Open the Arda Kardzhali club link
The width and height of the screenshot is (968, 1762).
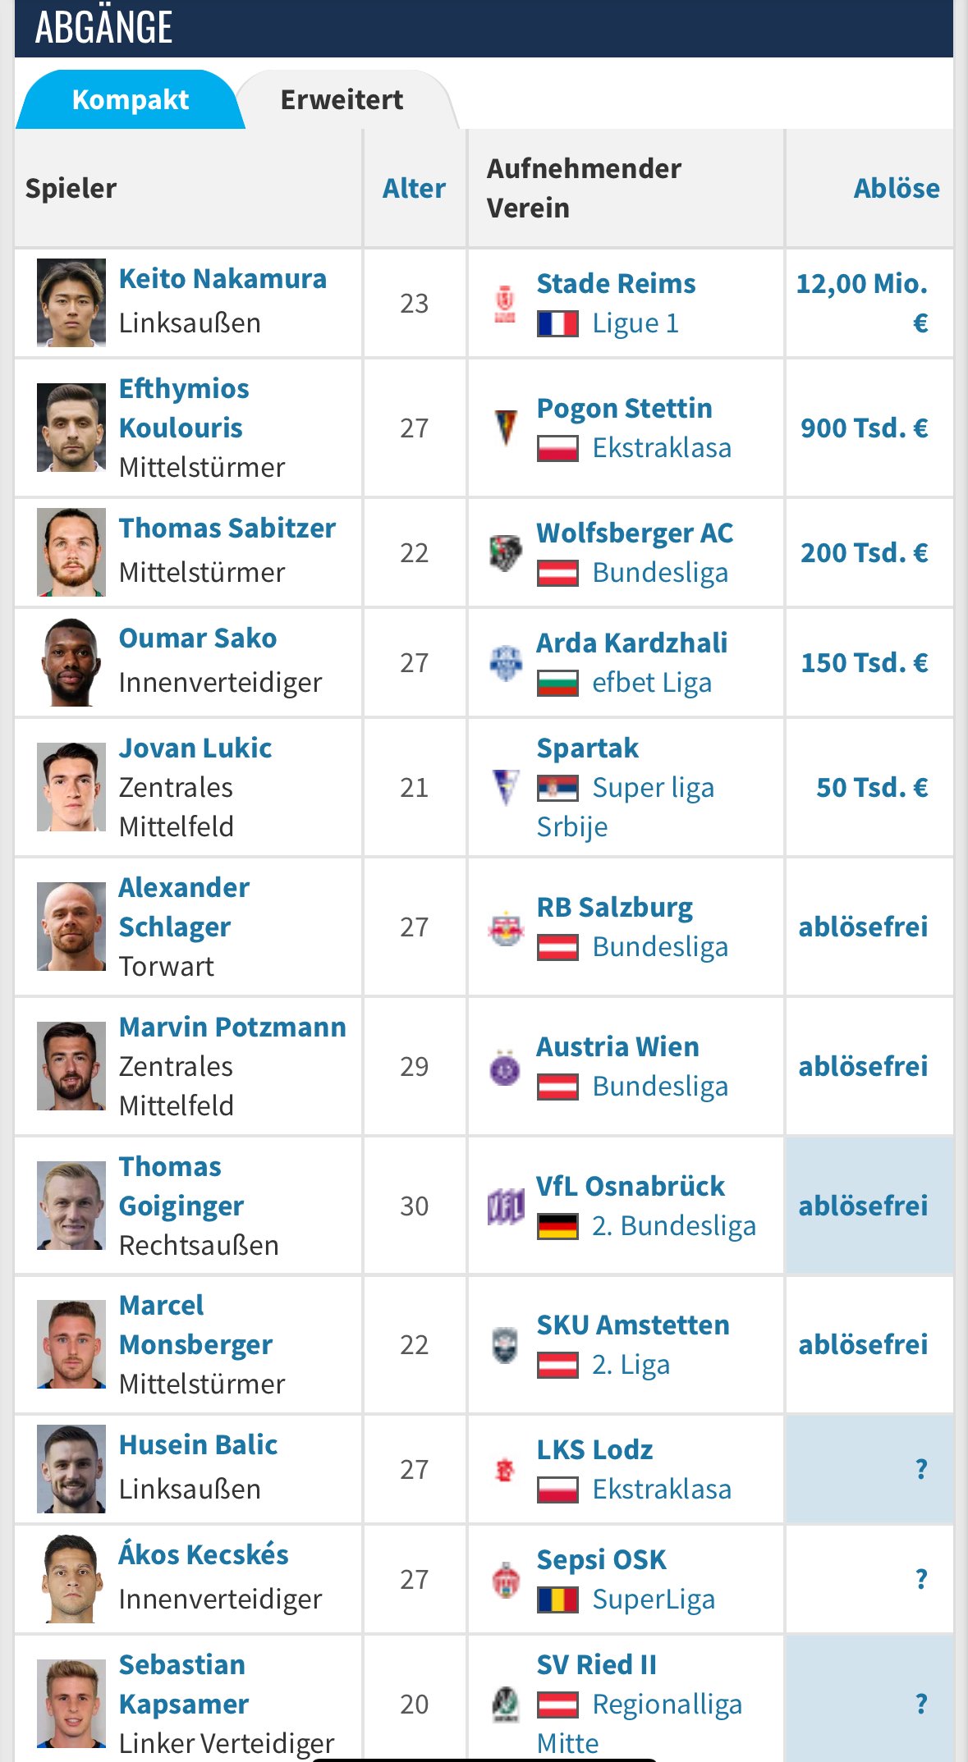pos(632,643)
